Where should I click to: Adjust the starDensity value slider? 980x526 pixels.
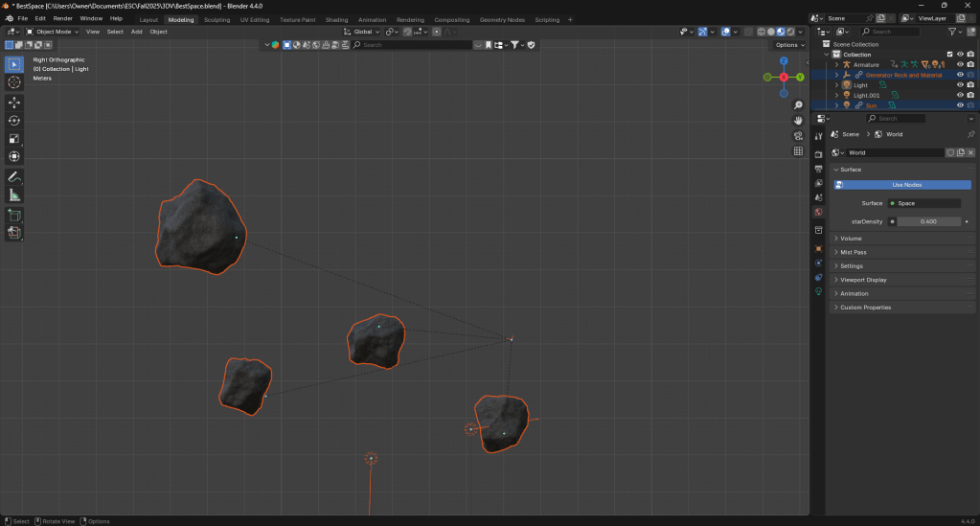(x=928, y=221)
